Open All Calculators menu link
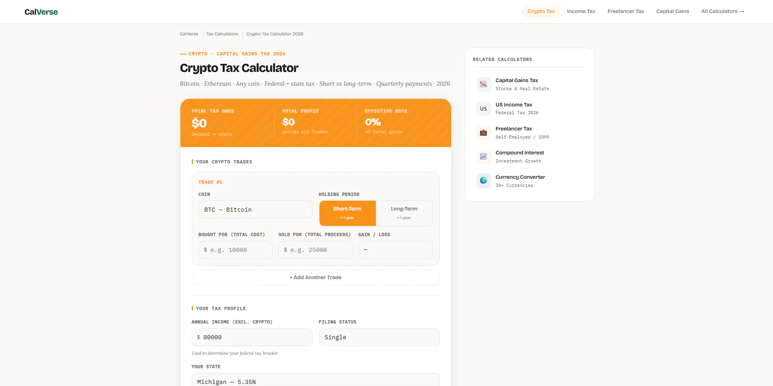The width and height of the screenshot is (773, 386). 723,11
